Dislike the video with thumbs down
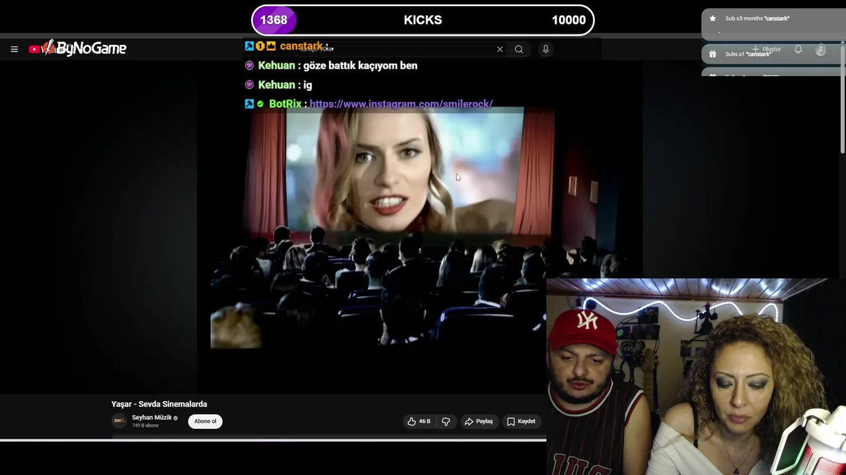The image size is (846, 475). [445, 421]
